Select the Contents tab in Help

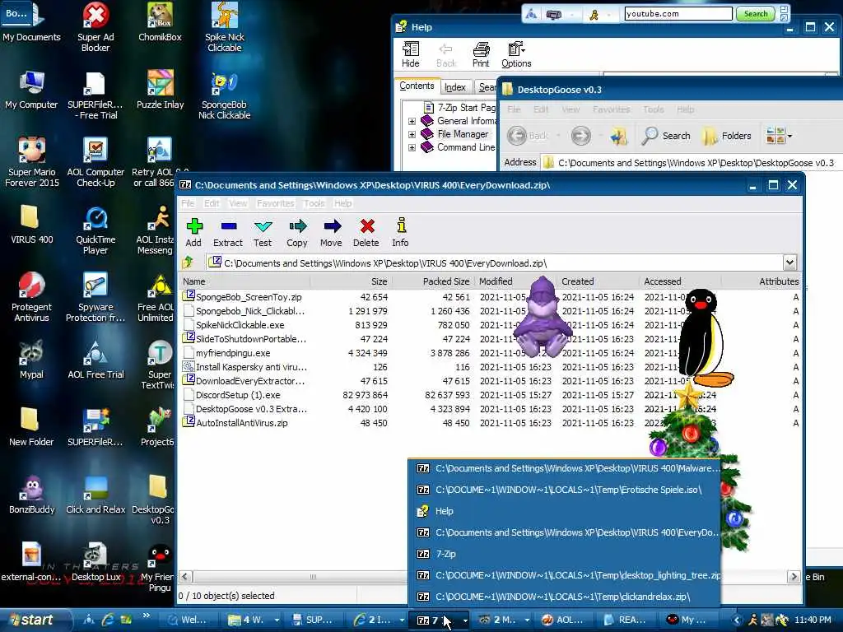point(417,86)
